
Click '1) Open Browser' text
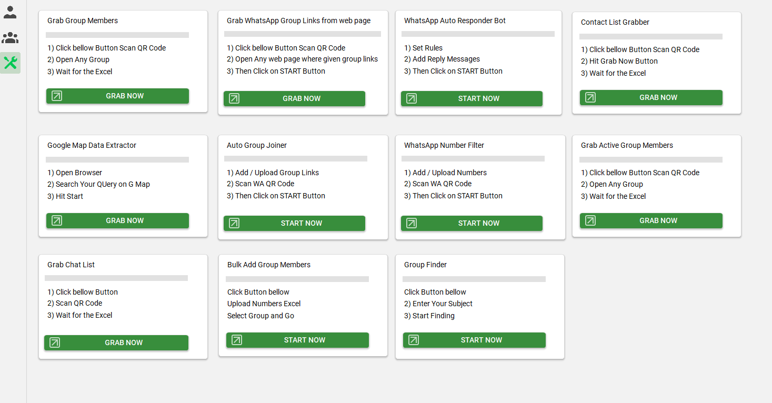coord(75,173)
